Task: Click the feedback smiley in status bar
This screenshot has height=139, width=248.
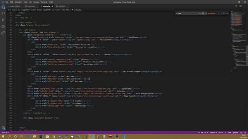Action: coord(241,132)
